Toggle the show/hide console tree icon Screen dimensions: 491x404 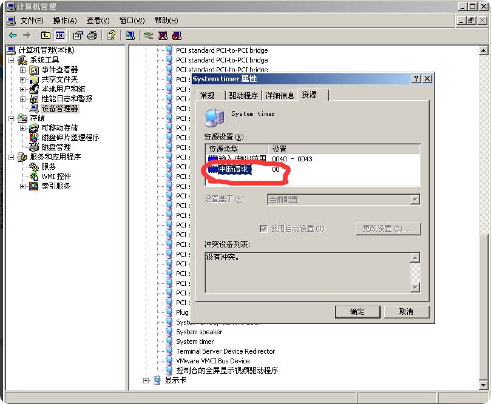60,35
